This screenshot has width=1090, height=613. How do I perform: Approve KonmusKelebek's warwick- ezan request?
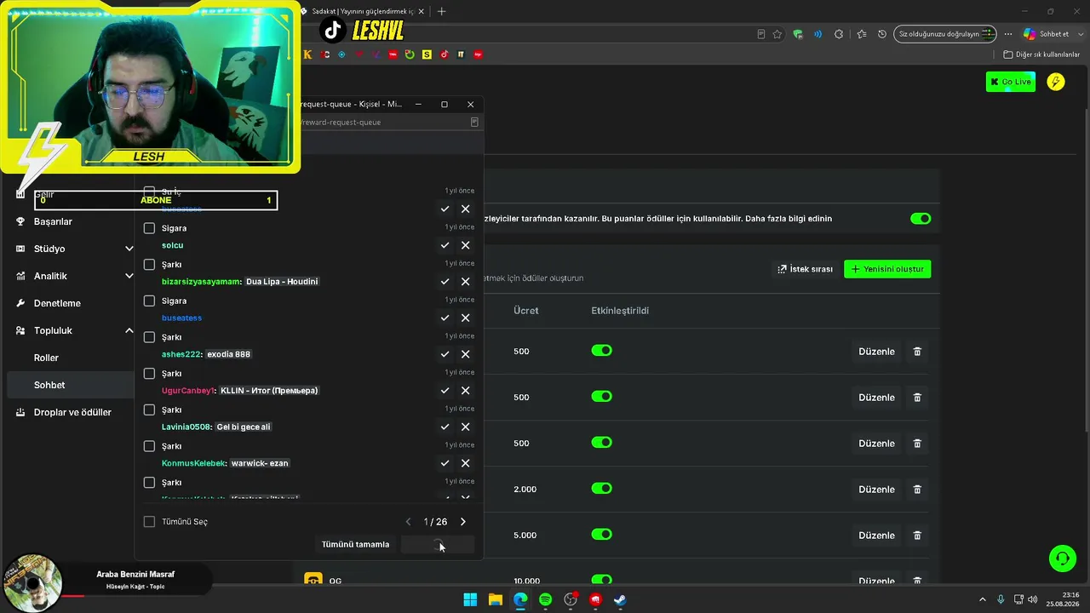pyautogui.click(x=445, y=463)
